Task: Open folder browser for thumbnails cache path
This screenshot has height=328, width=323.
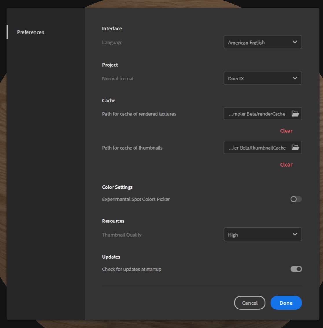Action: pos(295,148)
